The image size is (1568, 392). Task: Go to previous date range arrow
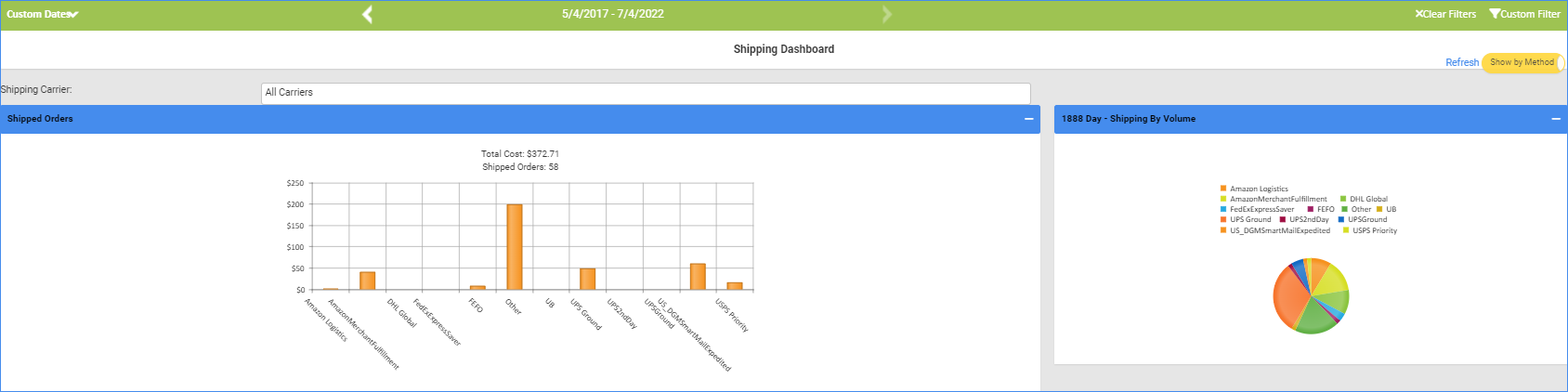pos(367,14)
